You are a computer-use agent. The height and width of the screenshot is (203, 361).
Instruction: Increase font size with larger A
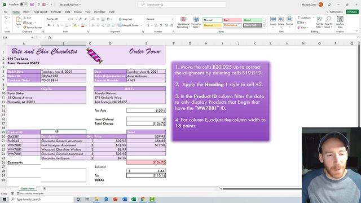click(81, 19)
